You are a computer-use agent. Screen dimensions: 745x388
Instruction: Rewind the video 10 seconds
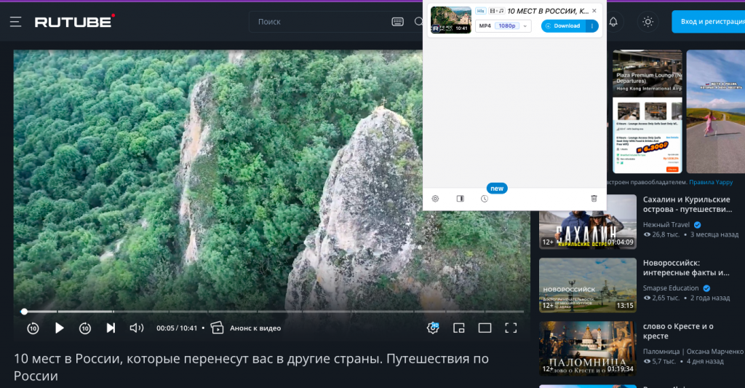click(33, 328)
